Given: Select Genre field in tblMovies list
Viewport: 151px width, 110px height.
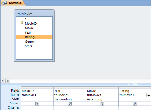Looking at the screenshot, I should click(x=34, y=42).
